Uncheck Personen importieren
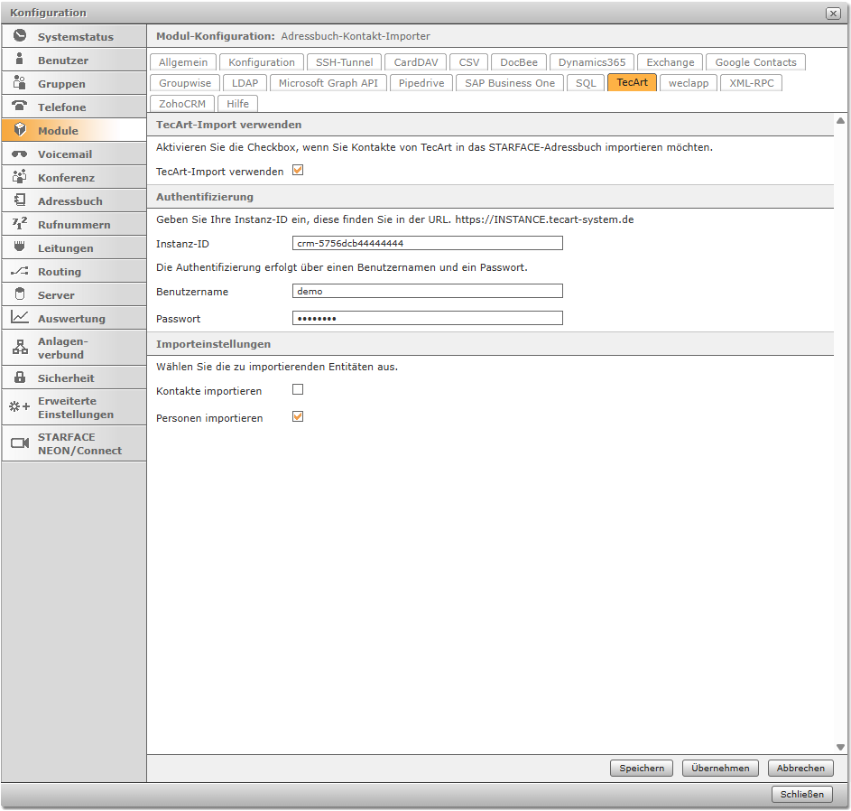851x811 pixels. [x=298, y=417]
